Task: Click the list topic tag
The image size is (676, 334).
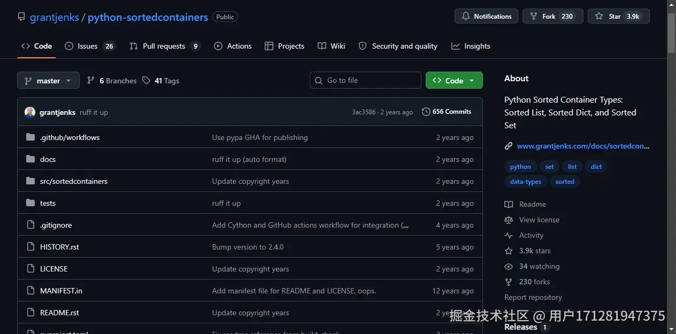Action: pyautogui.click(x=572, y=167)
